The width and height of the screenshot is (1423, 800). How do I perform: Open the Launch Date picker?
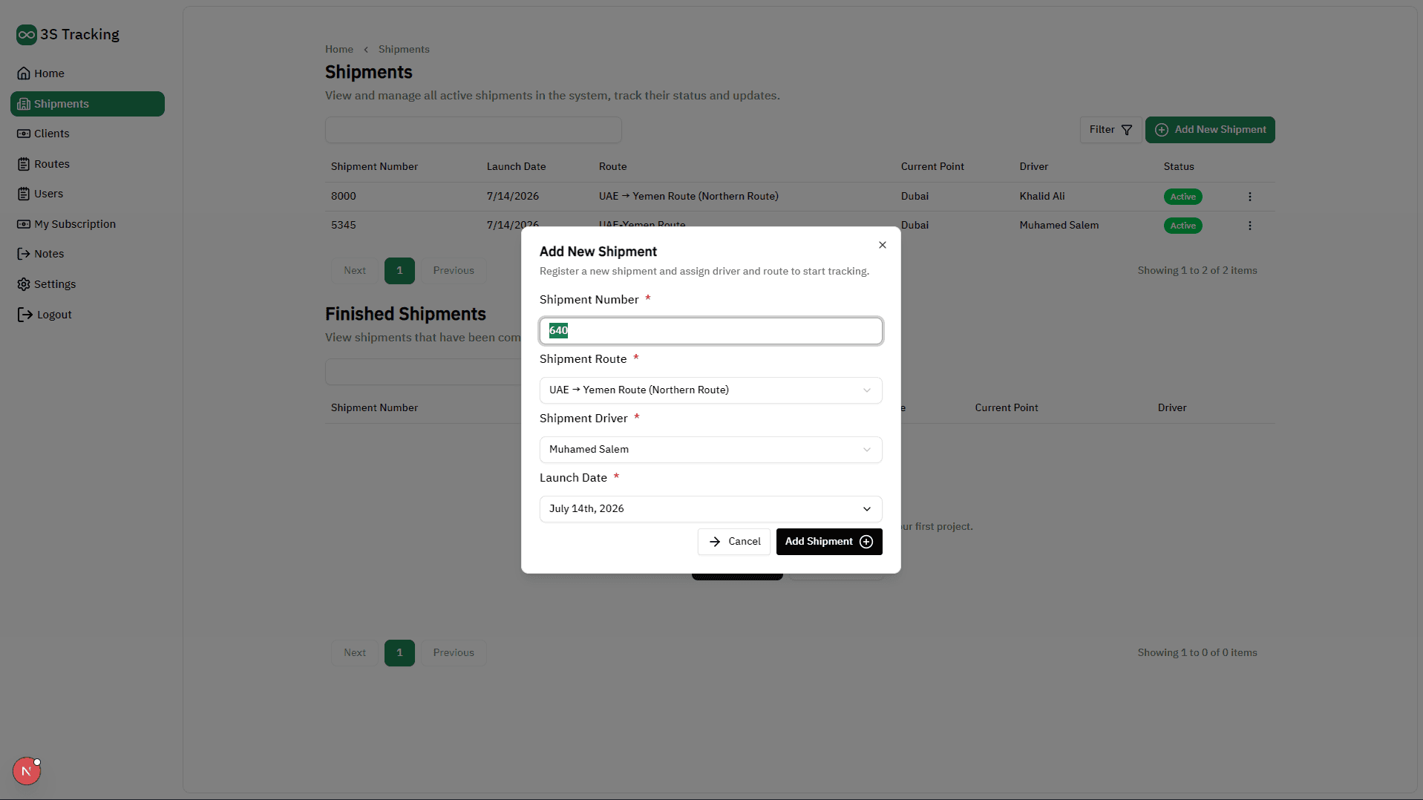coord(710,509)
